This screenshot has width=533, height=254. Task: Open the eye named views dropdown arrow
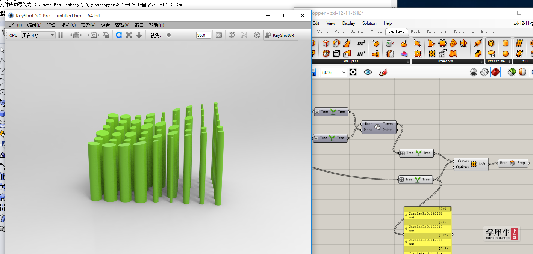point(375,72)
